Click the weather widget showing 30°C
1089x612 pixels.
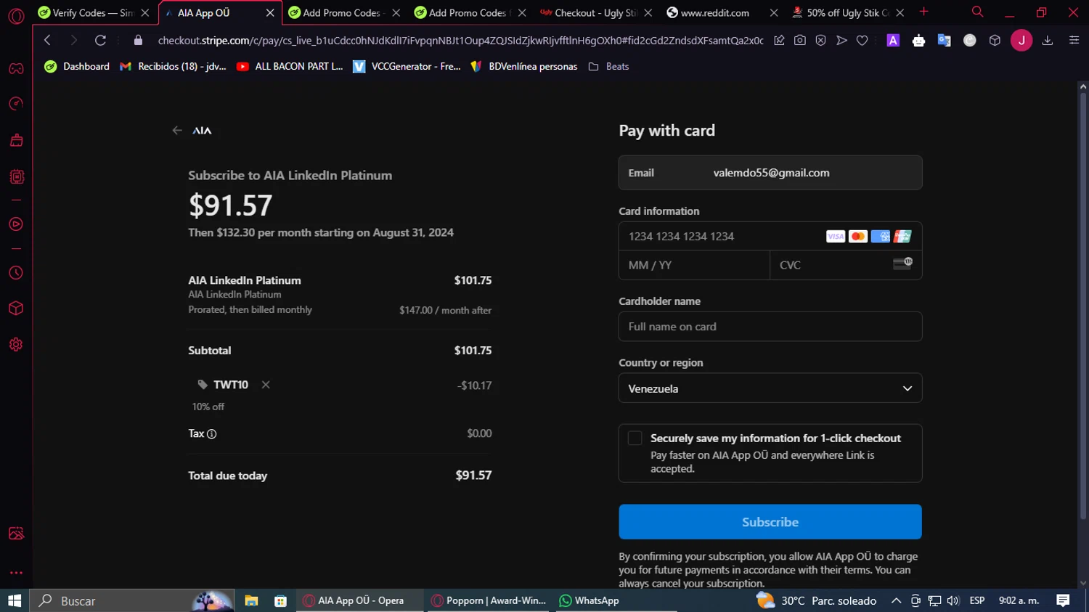click(816, 600)
